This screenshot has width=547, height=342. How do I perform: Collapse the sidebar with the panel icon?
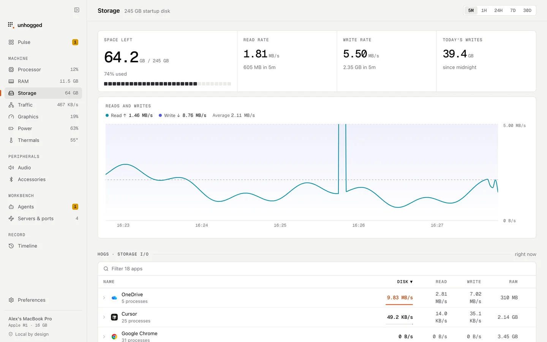[x=77, y=10]
